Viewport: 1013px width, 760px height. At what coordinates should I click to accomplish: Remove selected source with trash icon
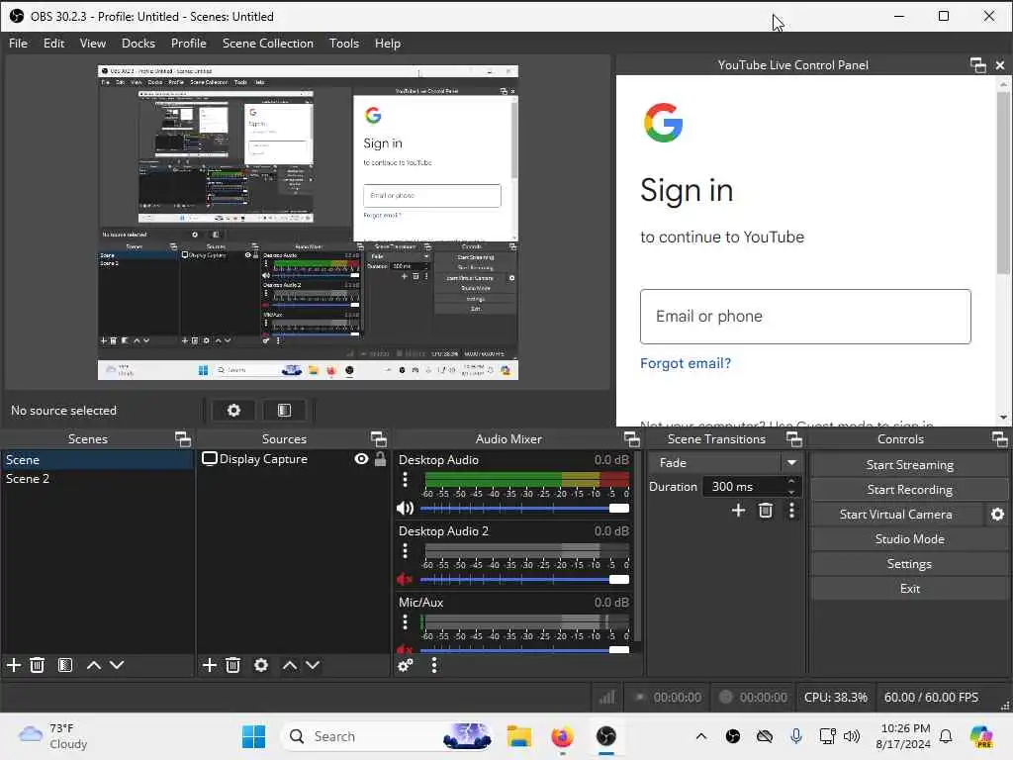coord(233,665)
